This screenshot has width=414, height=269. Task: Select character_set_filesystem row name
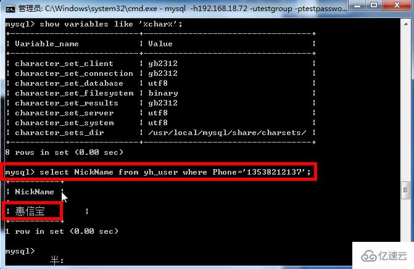coord(74,93)
